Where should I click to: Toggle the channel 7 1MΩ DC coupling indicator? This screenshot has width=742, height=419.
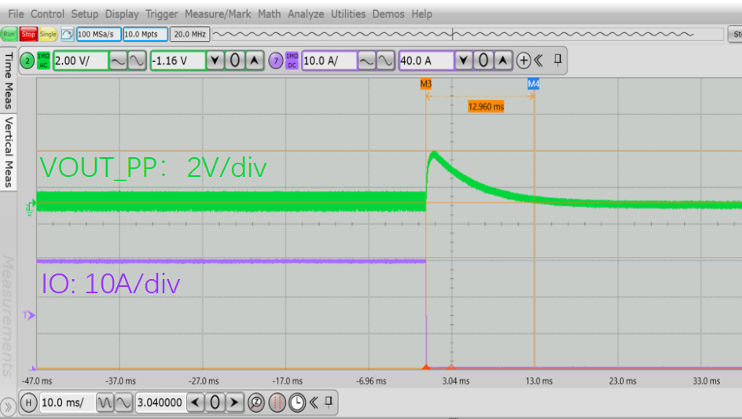click(292, 61)
